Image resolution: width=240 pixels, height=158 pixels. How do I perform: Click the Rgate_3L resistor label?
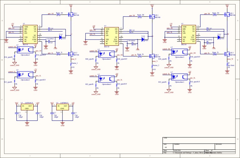point(216,53)
